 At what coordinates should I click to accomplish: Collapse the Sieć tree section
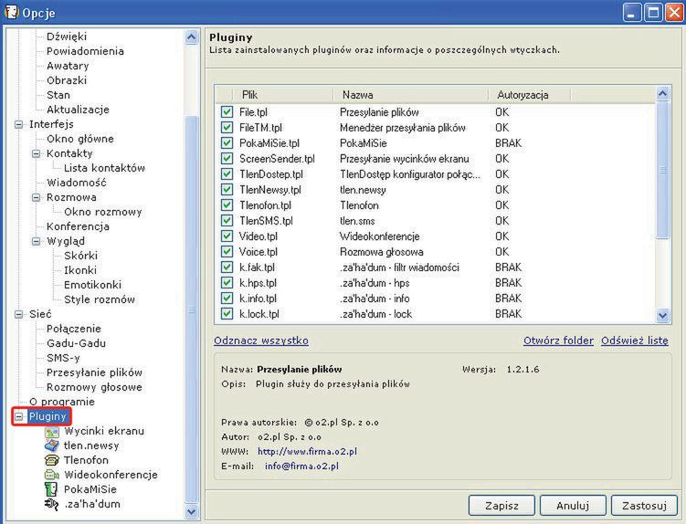click(19, 314)
